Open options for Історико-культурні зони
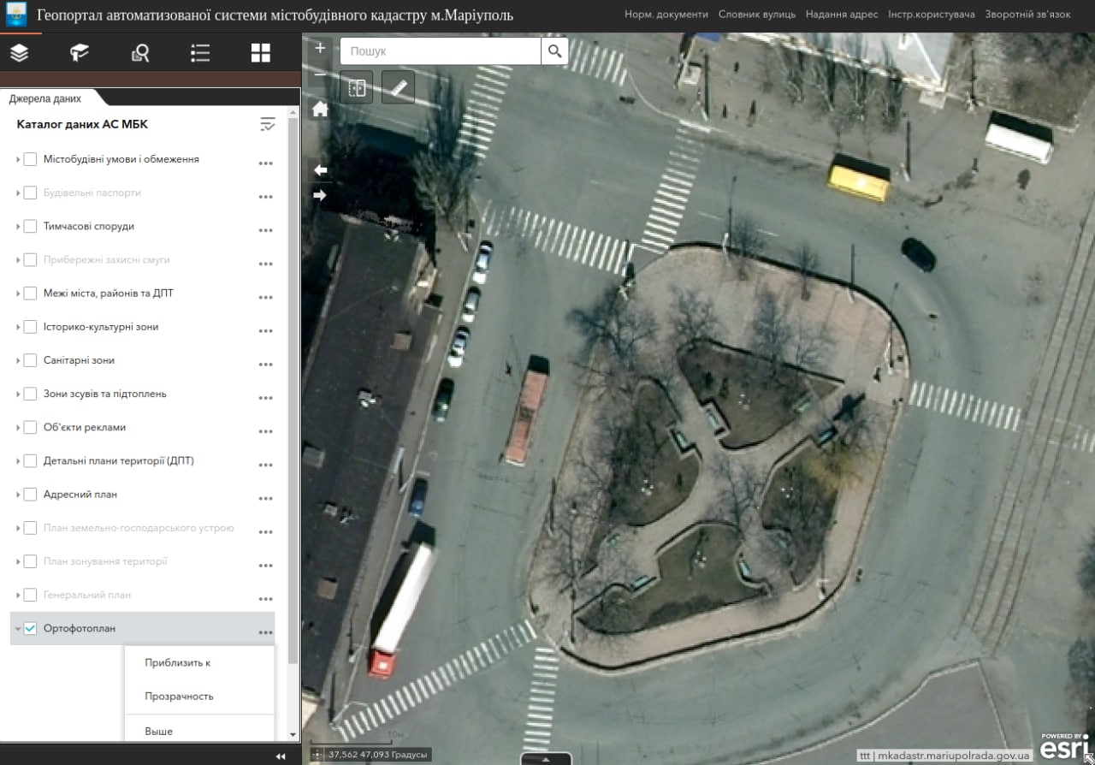Image resolution: width=1095 pixels, height=765 pixels. [x=266, y=330]
